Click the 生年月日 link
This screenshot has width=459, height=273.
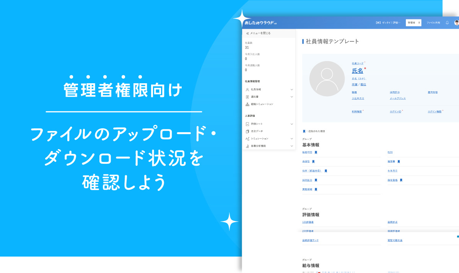click(392, 171)
